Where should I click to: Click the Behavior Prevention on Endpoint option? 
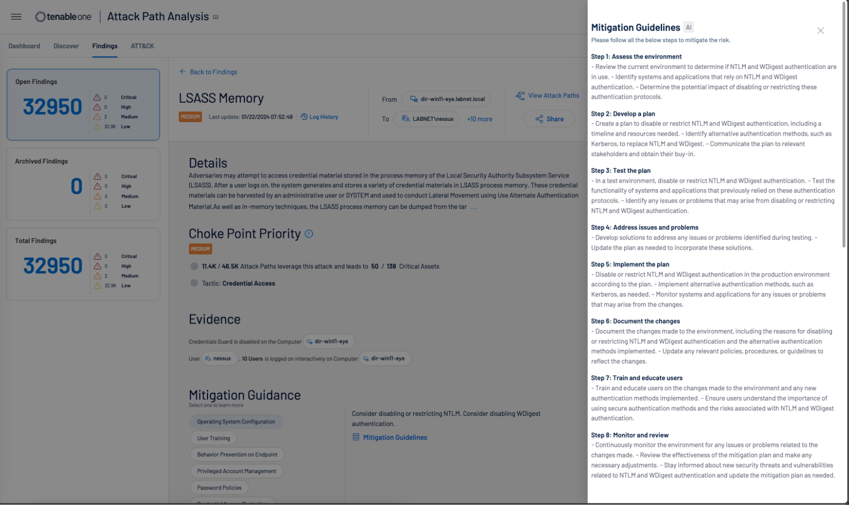237,455
